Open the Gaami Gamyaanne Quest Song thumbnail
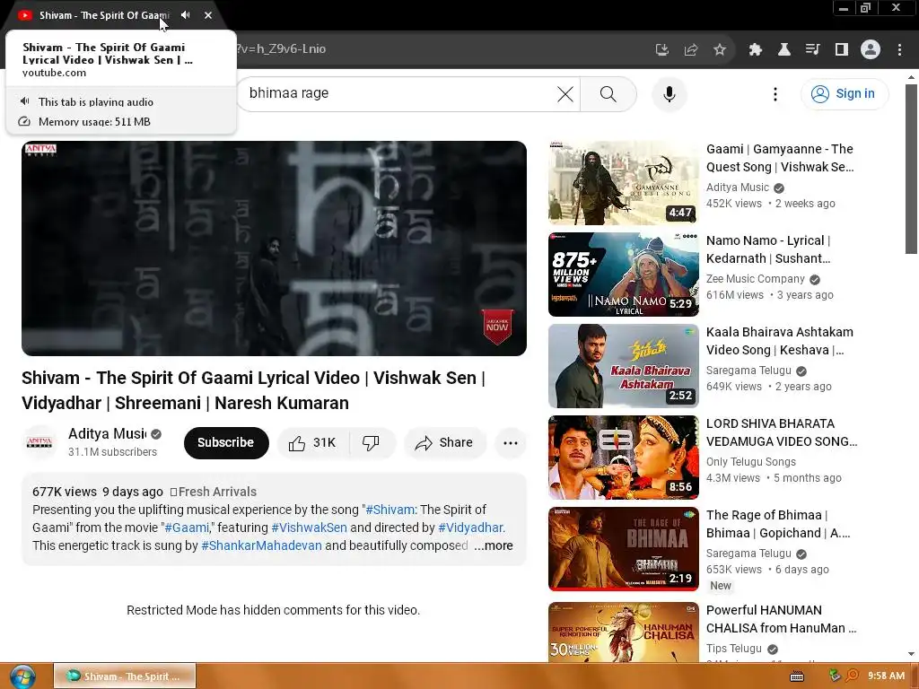 (x=624, y=183)
